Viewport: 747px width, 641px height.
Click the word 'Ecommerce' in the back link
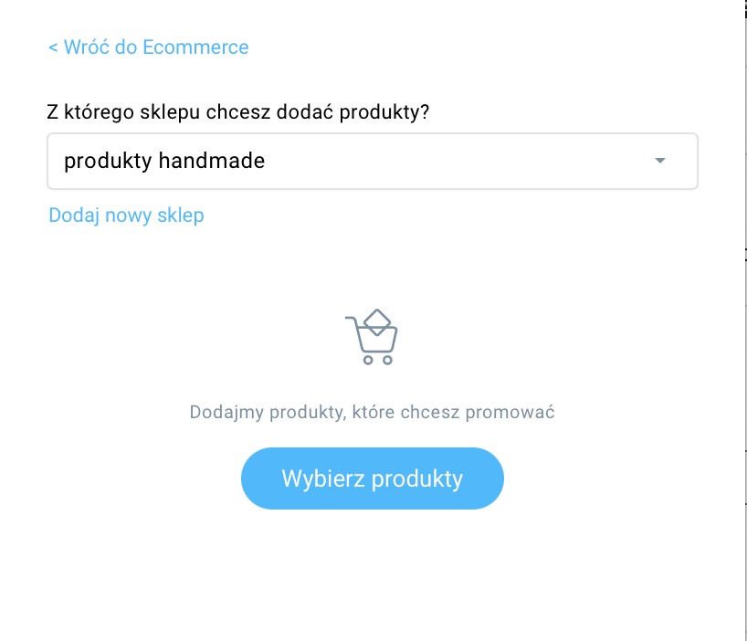click(195, 47)
